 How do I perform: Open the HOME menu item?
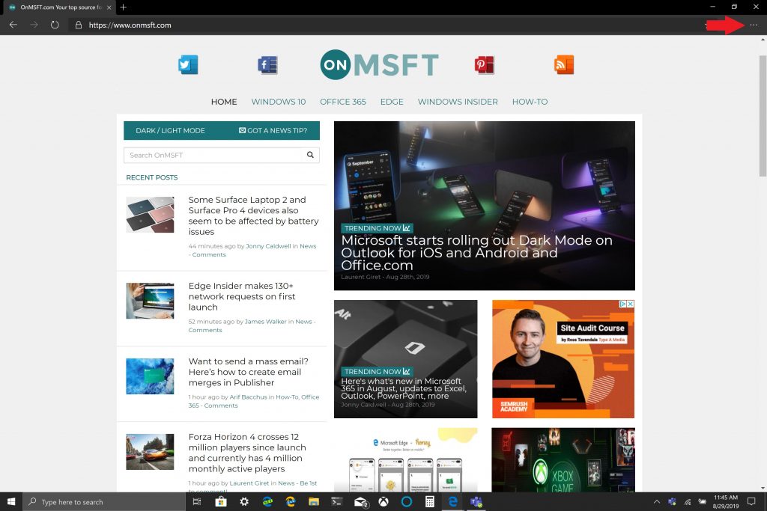pos(224,102)
